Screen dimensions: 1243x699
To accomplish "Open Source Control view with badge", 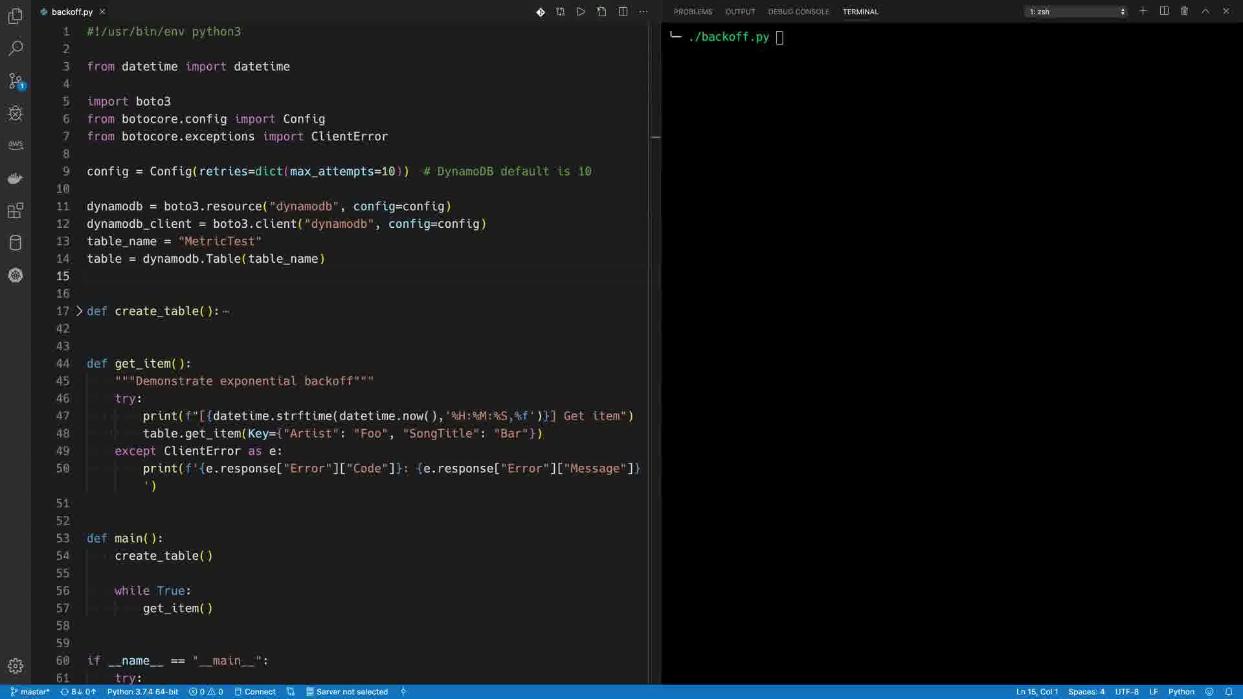I will tap(16, 81).
